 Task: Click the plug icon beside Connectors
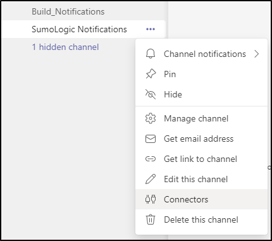151,199
